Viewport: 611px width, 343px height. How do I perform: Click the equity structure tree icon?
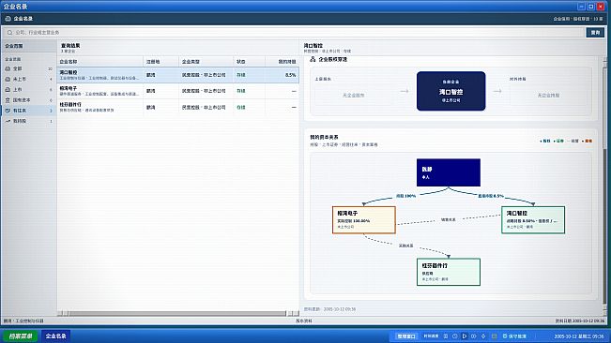tap(313, 59)
